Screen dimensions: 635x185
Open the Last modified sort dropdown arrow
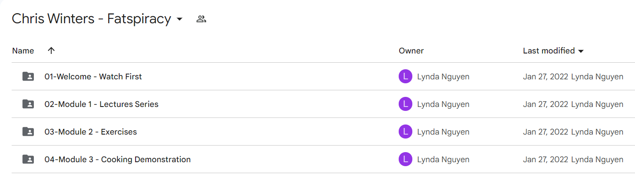(580, 51)
